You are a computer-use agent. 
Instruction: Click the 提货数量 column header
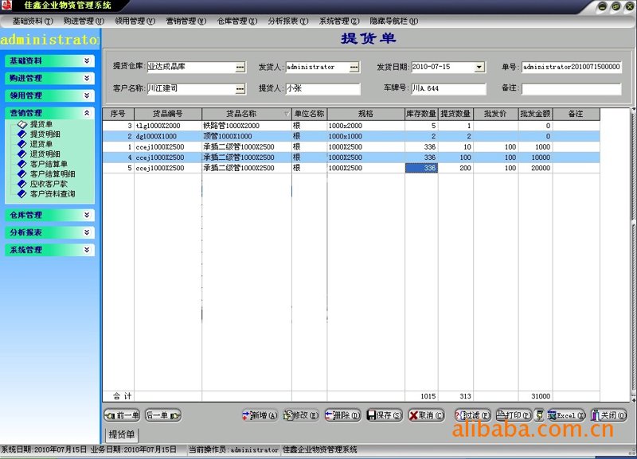coord(455,114)
